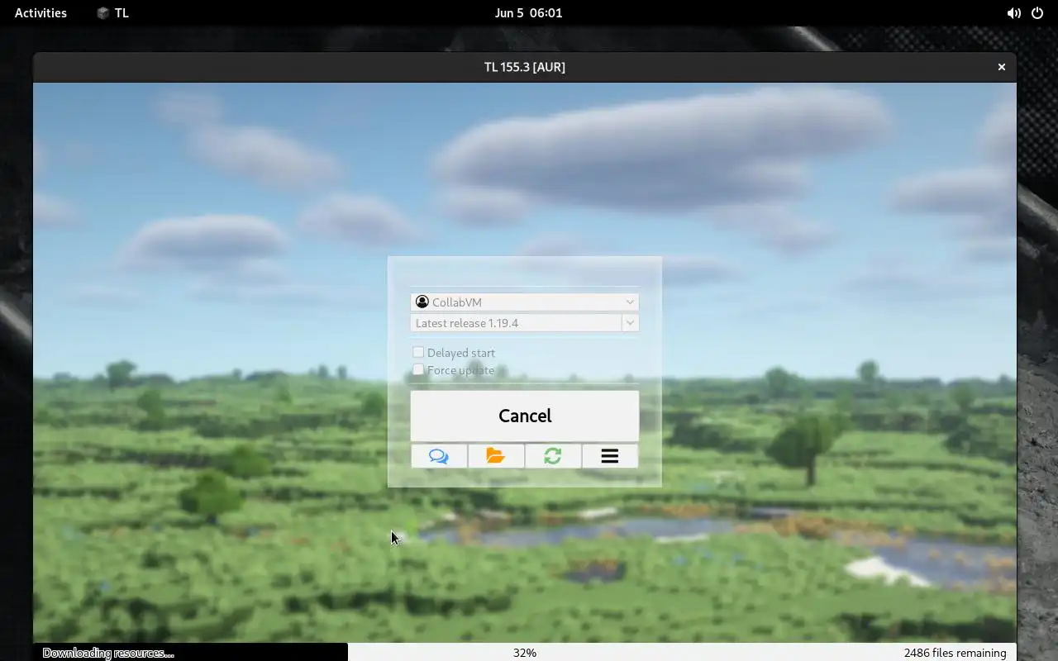This screenshot has width=1058, height=661.
Task: Open the volume icon in system tray
Action: pos(1013,13)
